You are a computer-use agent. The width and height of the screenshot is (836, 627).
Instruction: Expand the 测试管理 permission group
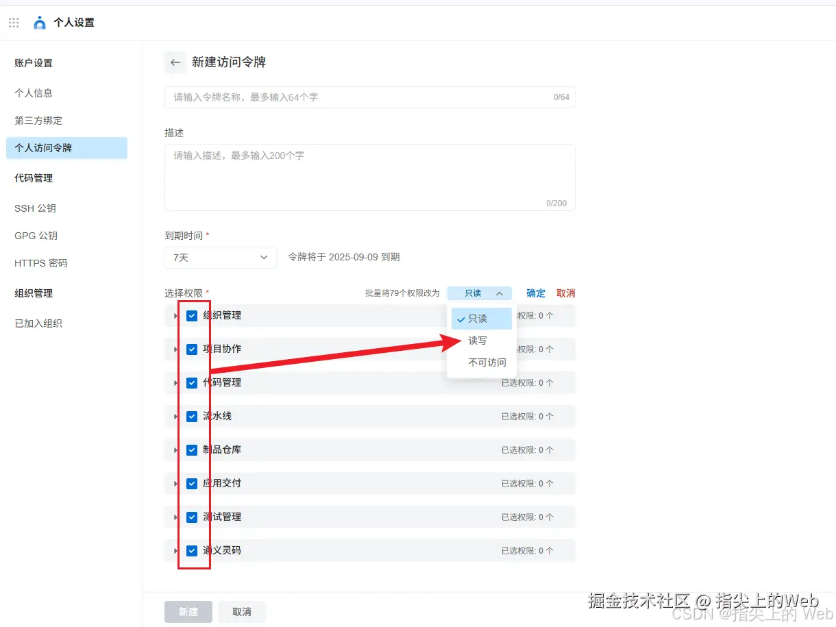[175, 517]
